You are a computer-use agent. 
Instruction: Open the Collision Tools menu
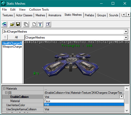(39, 10)
